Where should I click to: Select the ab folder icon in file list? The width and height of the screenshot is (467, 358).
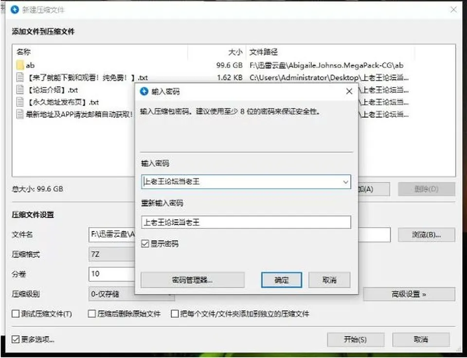(20, 65)
